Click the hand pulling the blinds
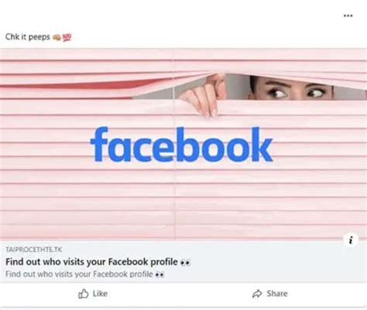The width and height of the screenshot is (367, 310). click(x=204, y=97)
